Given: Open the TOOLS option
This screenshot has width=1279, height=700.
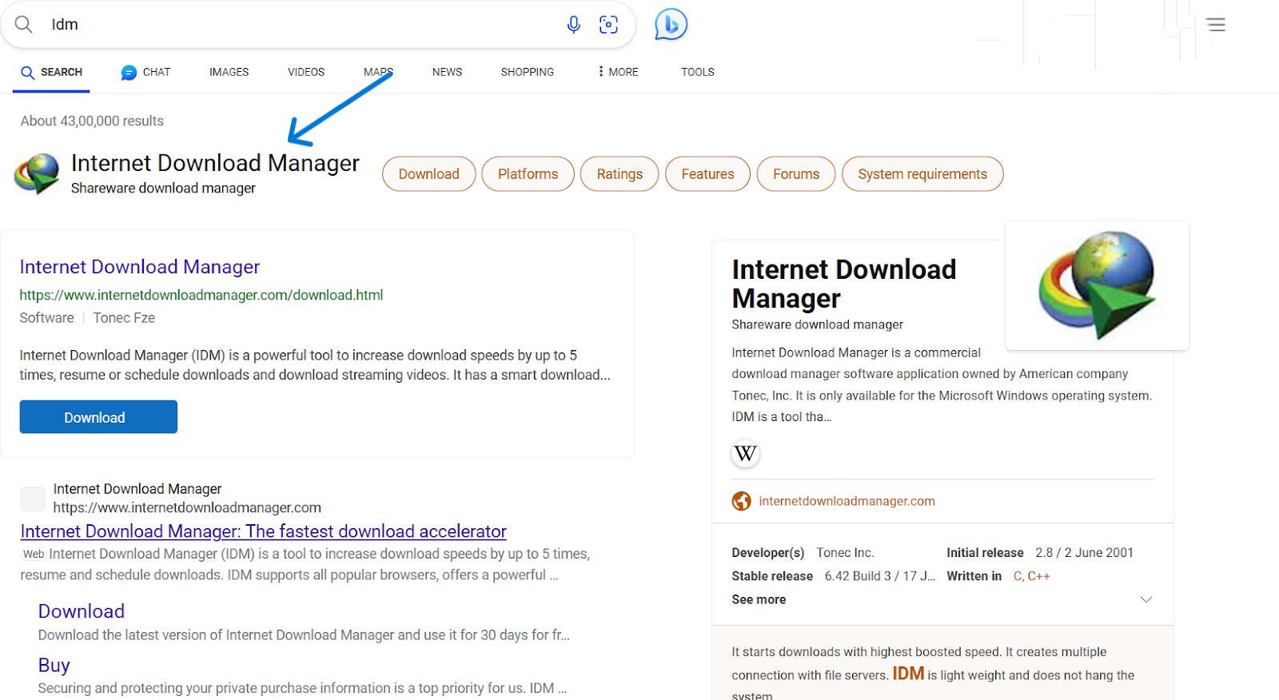Looking at the screenshot, I should pos(698,72).
